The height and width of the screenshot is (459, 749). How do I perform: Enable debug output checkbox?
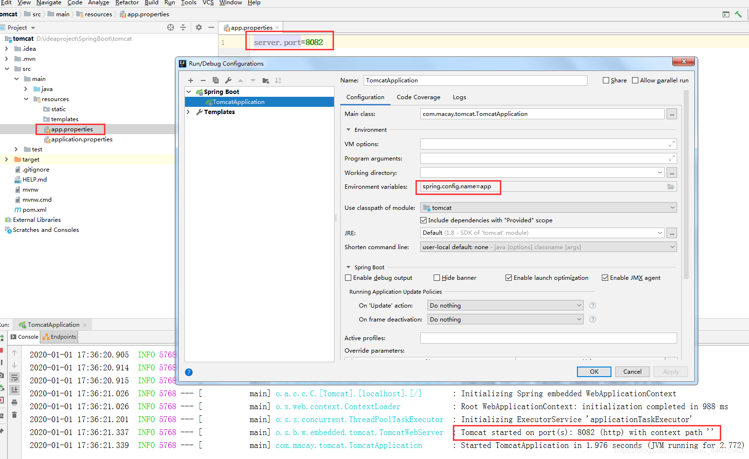click(348, 278)
